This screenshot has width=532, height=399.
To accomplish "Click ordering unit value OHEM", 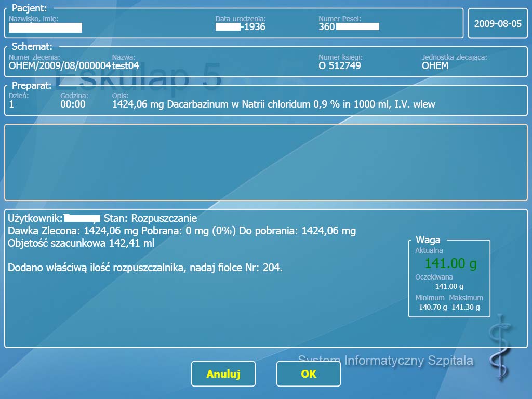I will (435, 66).
